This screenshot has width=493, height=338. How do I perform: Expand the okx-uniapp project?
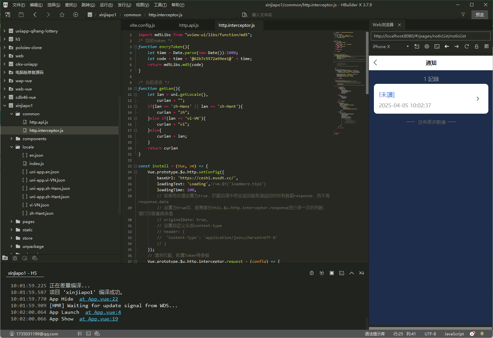(x=4, y=64)
